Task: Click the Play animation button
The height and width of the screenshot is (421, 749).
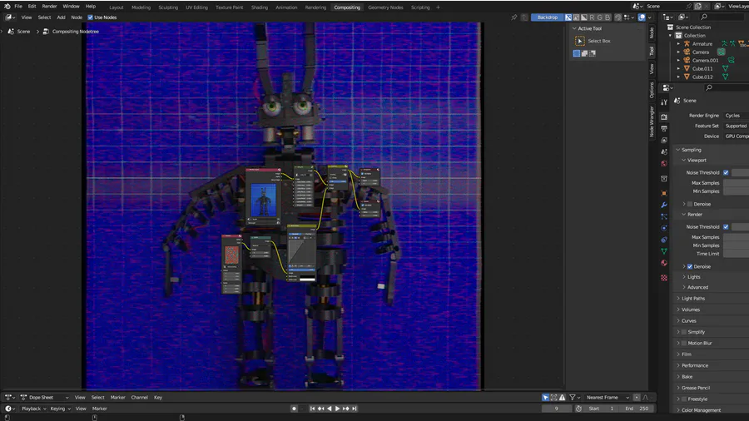Action: [x=337, y=409]
